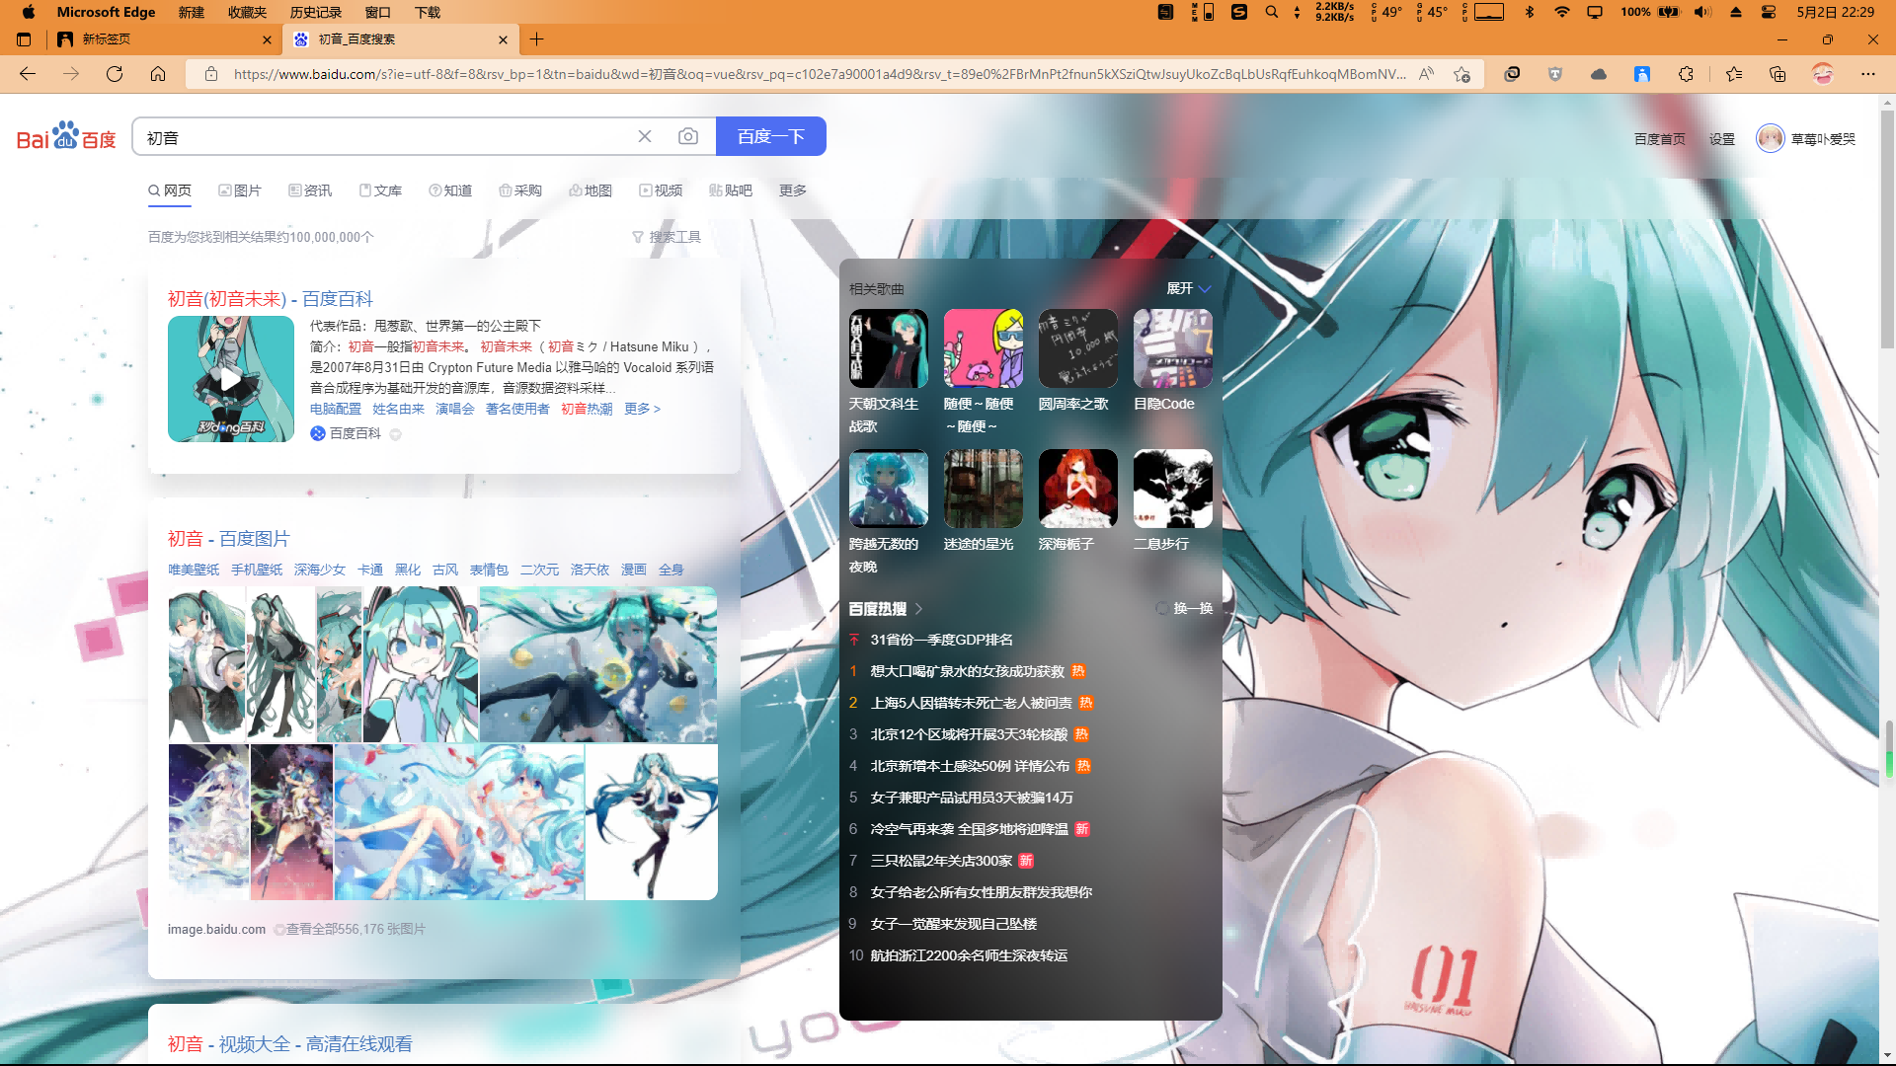Click the browser address bar URL
This screenshot has width=1896, height=1066.
tap(820, 74)
